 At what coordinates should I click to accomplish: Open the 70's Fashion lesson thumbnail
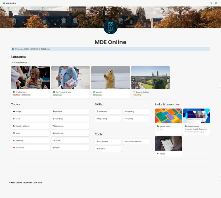click(x=30, y=78)
